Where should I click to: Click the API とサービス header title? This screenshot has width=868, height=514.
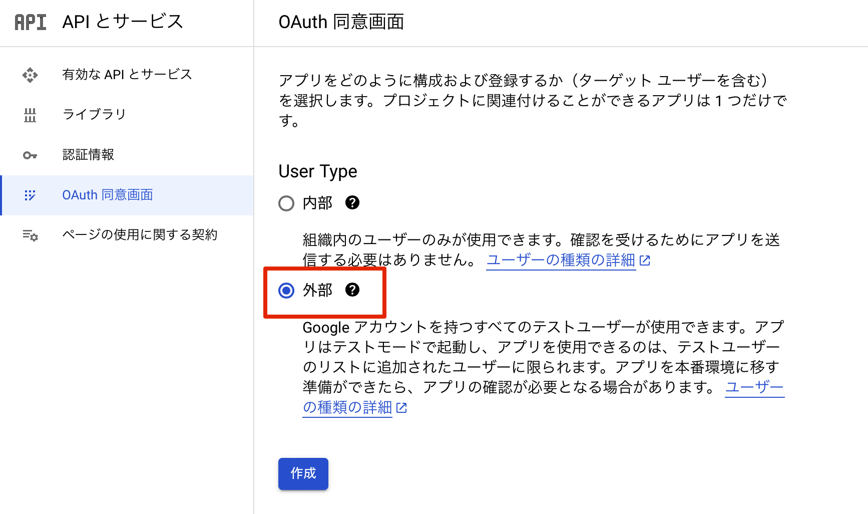[123, 22]
